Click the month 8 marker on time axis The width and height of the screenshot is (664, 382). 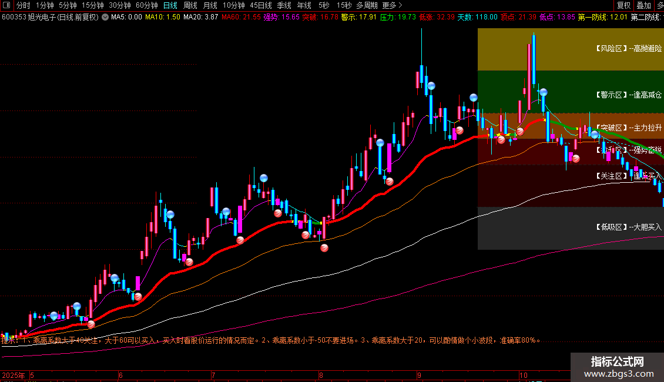point(321,375)
